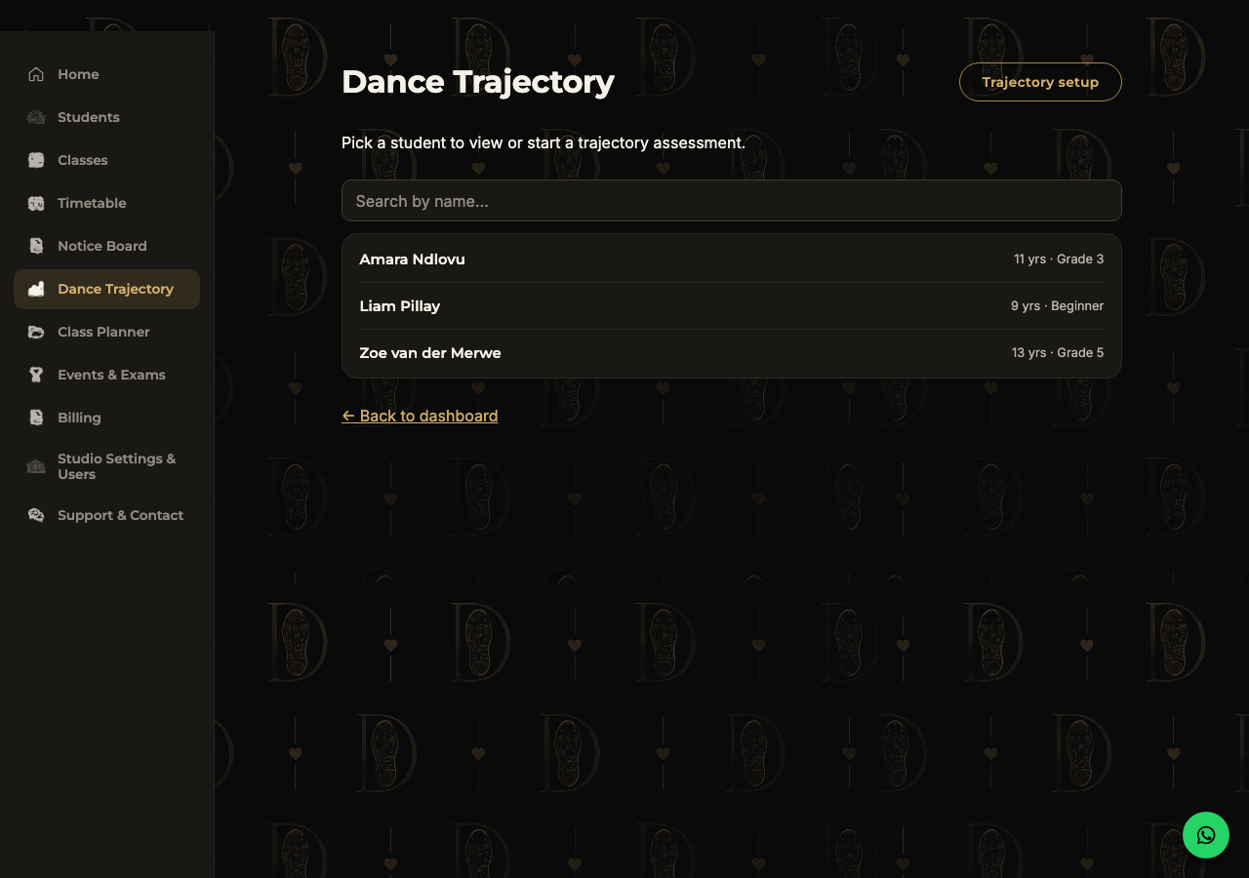Screen dimensions: 1249x878
Task: Select student Zoe van der Merwe
Action: (732, 352)
